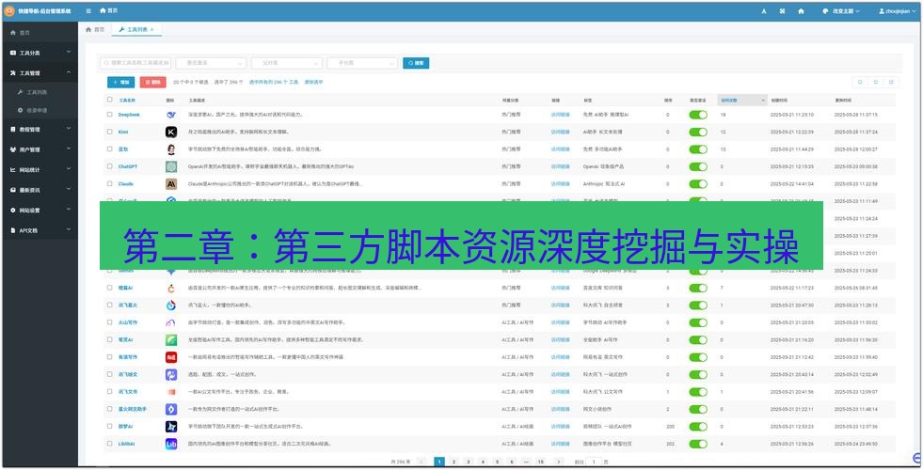
Task: Toggle the select-all checkbox in table header
Action: click(109, 100)
